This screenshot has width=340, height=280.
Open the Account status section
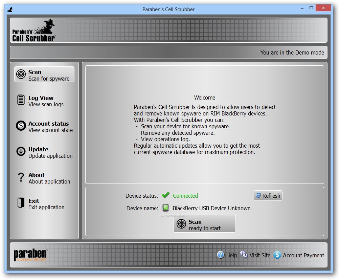(x=44, y=127)
